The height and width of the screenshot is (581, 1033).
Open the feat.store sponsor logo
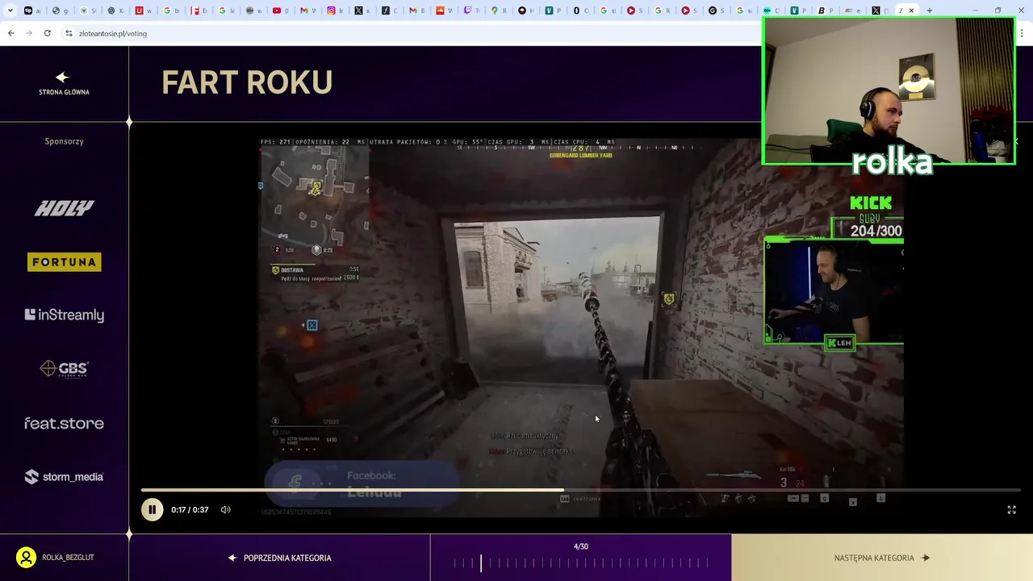point(64,423)
